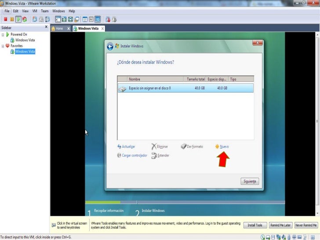The width and height of the screenshot is (320, 240).
Task: Click the CD/DVD drive status bar icon
Action: click(x=263, y=237)
